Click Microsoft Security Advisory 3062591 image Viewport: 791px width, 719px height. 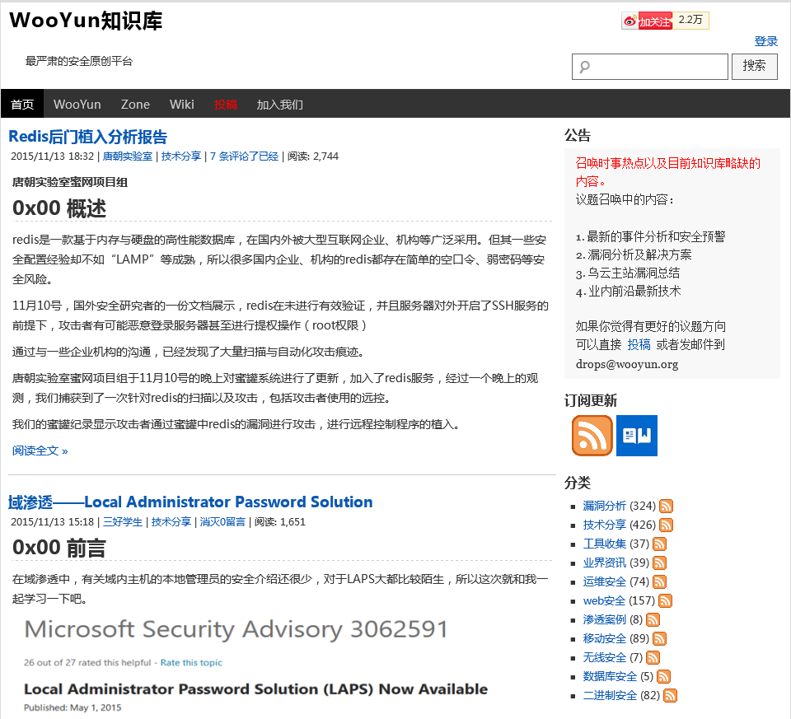tap(236, 629)
